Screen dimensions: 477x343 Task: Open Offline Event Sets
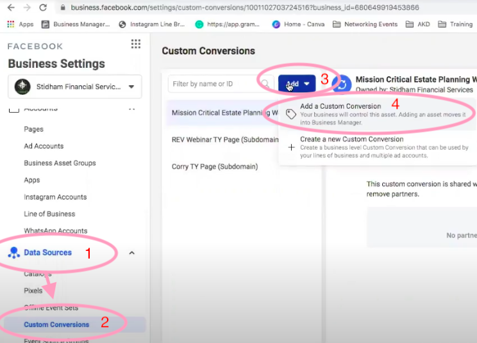(x=51, y=308)
